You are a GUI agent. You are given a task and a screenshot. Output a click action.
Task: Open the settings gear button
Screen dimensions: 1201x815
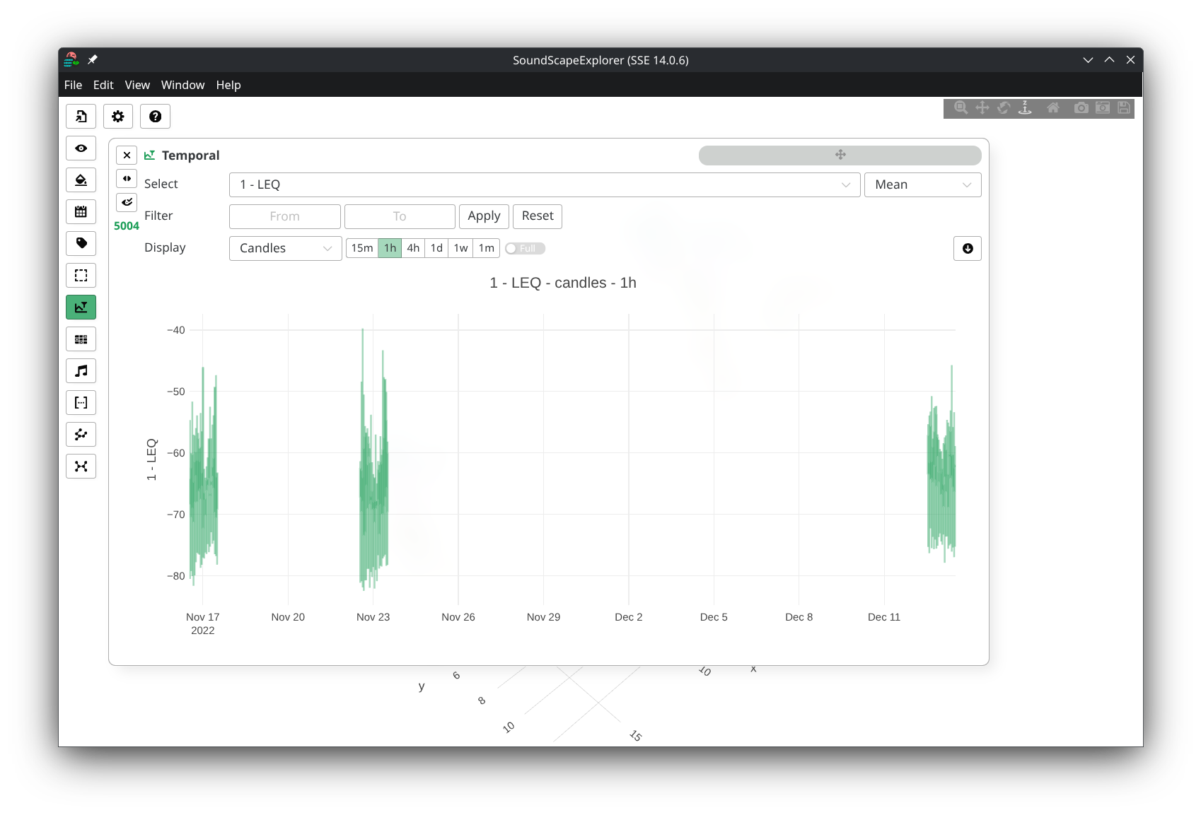pyautogui.click(x=118, y=117)
